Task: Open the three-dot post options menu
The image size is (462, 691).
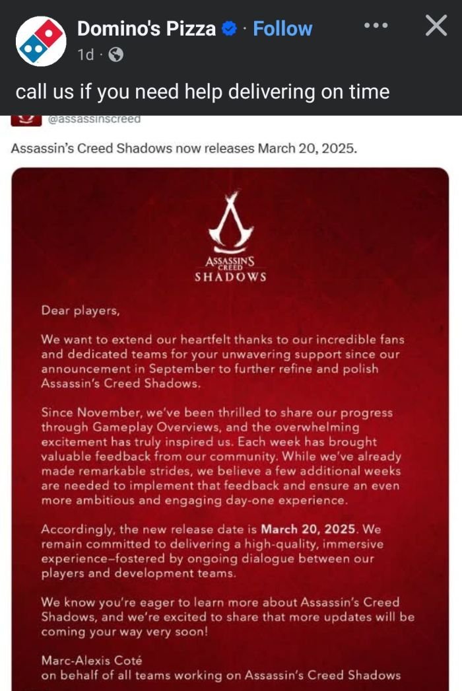Action: click(x=376, y=26)
